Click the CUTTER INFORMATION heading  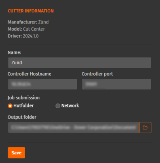[31, 11]
